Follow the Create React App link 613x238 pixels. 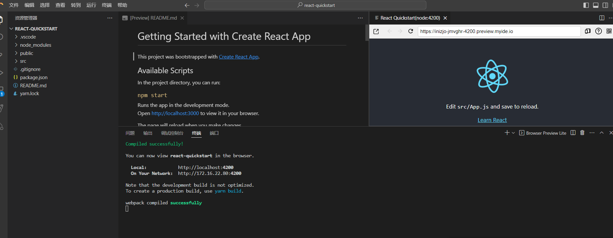pyautogui.click(x=239, y=57)
